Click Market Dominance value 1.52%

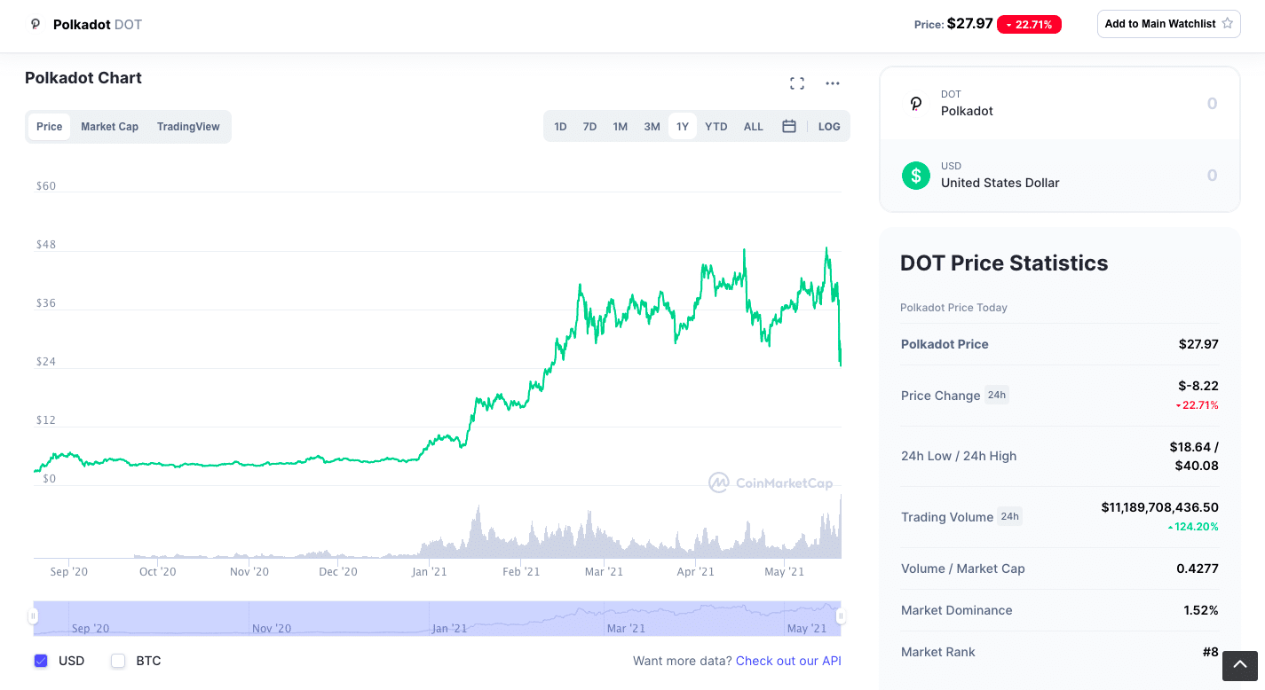pyautogui.click(x=1201, y=610)
